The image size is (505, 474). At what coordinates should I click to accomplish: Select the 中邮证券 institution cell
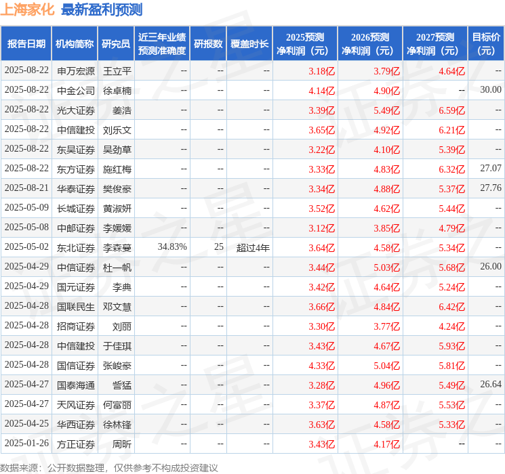click(76, 228)
